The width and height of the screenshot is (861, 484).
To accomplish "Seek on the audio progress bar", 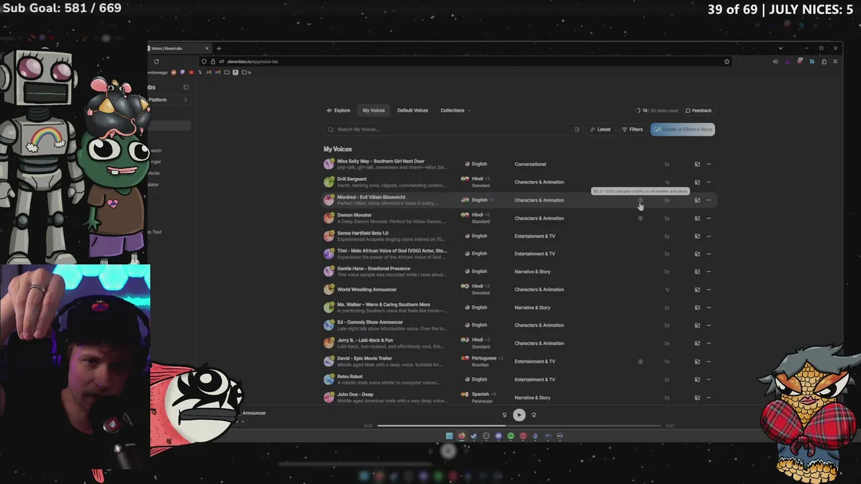I will [x=519, y=426].
